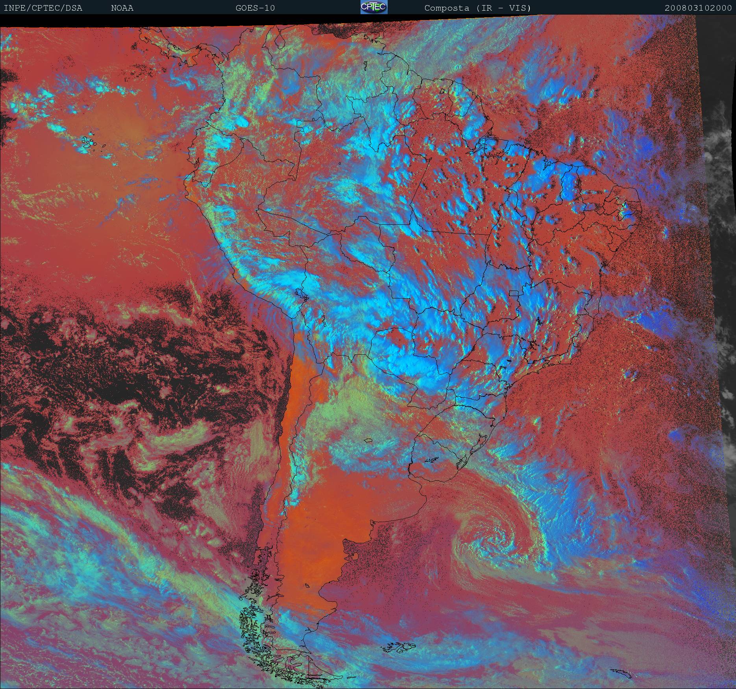Click the South Georgia island outline
The width and height of the screenshot is (736, 689).
pos(620,672)
